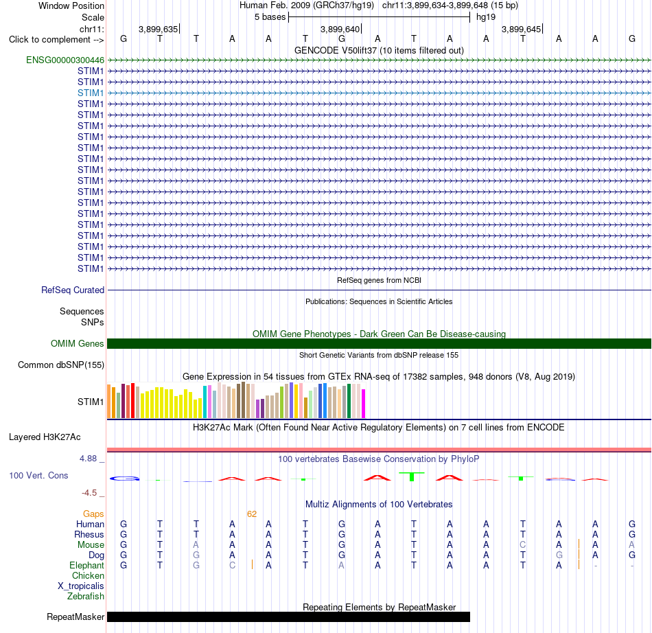Viewport: 652px width, 633px height.
Task: Click the RepeatMasker track label
Action: pos(75,617)
